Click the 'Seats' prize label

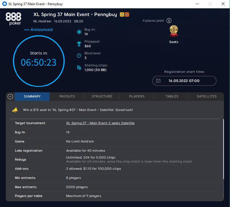pyautogui.click(x=174, y=42)
